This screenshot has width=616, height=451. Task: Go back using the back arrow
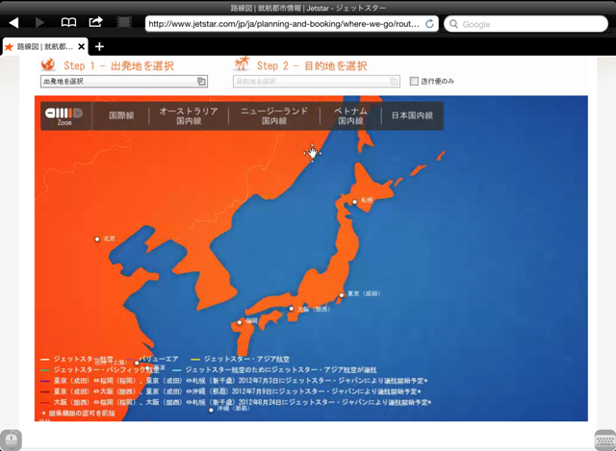point(13,23)
